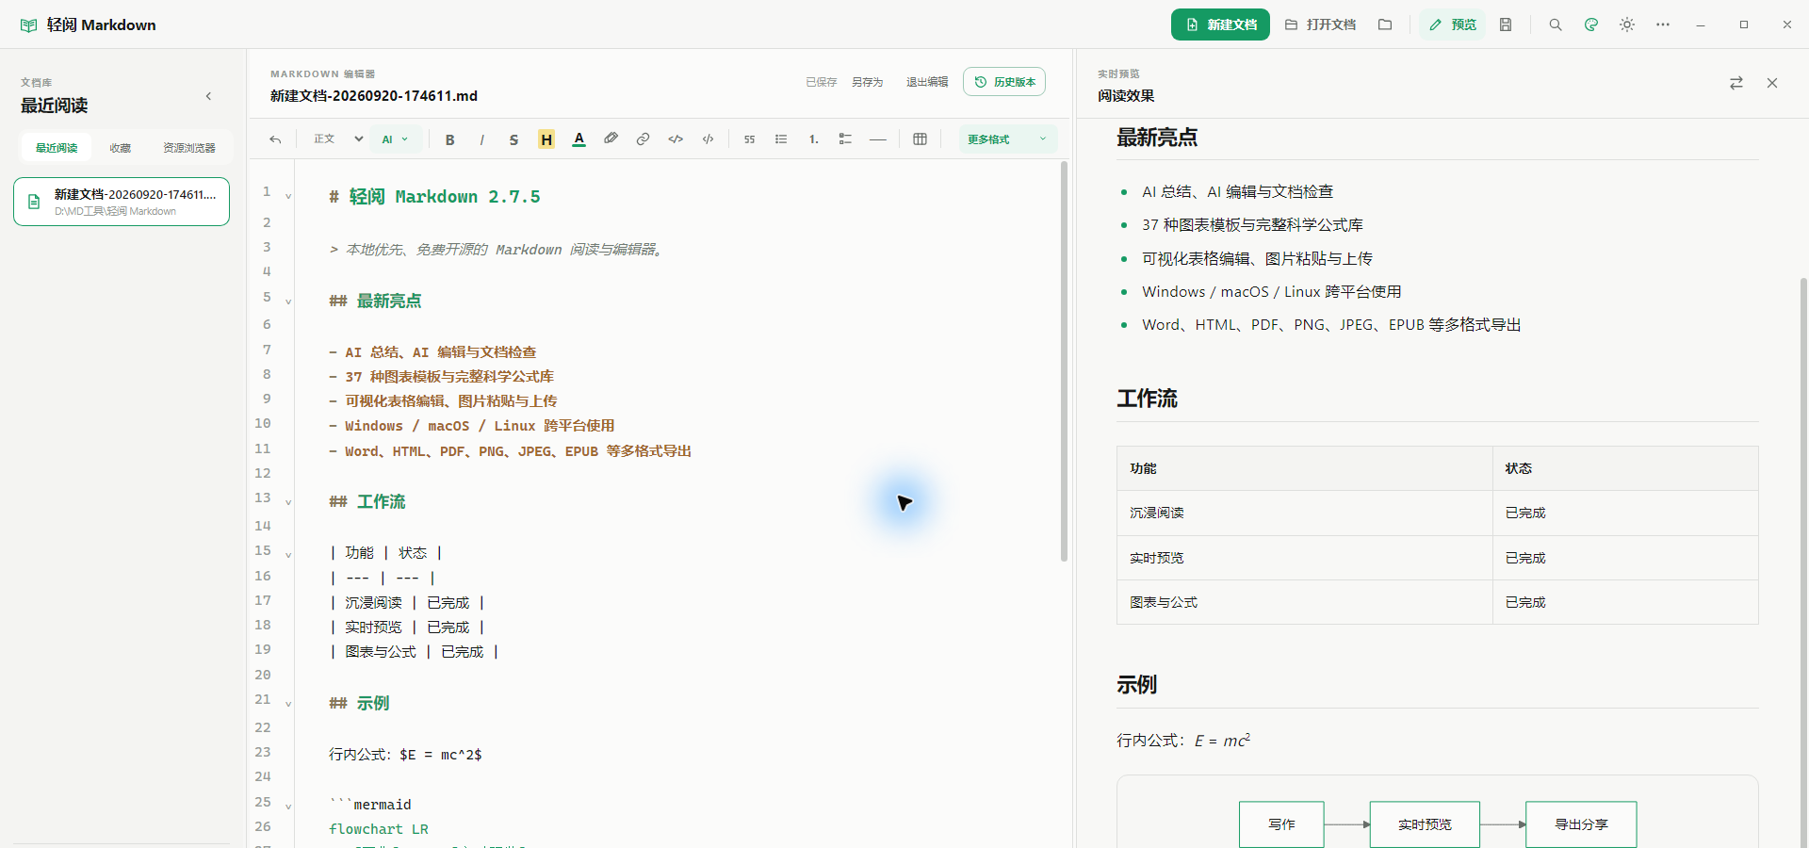
Task: Open the AI dropdown in toolbar
Action: point(396,139)
